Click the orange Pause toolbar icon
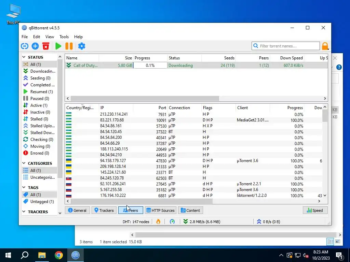This screenshot has height=262, width=350. pos(69,46)
